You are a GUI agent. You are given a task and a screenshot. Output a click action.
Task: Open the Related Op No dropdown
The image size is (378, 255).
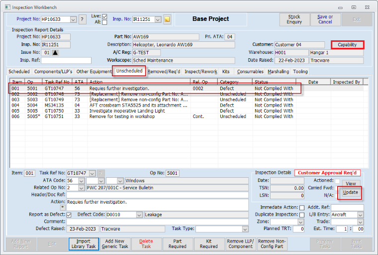82,188
